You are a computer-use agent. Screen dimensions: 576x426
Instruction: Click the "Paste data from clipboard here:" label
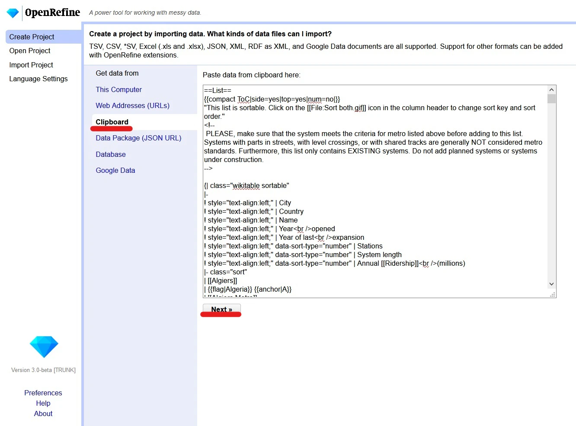point(252,75)
